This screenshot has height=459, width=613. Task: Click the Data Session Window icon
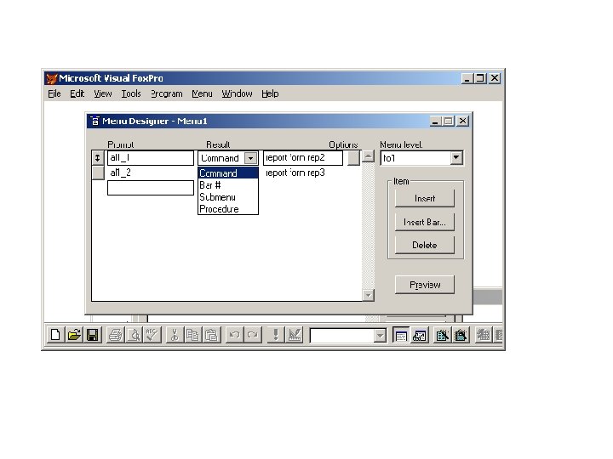(x=420, y=335)
